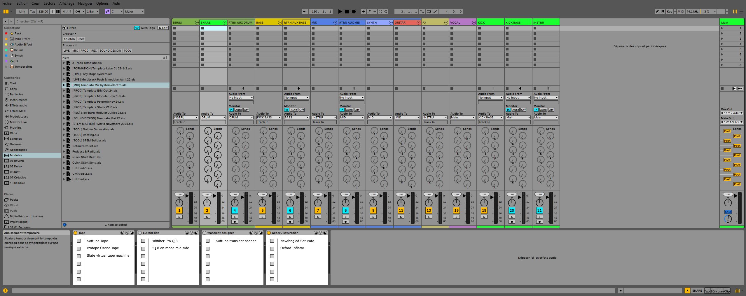Check the Softube Tape checkbox

tap(79, 241)
